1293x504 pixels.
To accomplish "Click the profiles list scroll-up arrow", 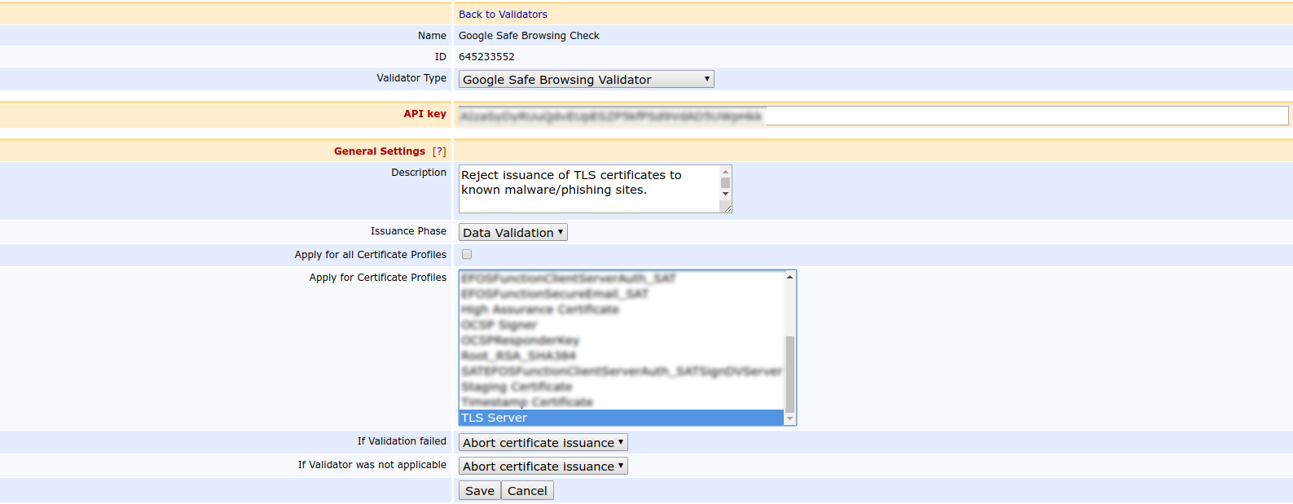I will click(x=789, y=278).
